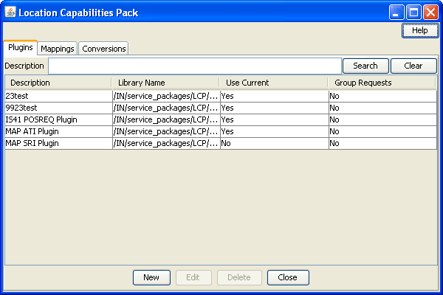Click Library Name cell of MAP SRI Plugin
This screenshot has width=443, height=295.
pos(166,143)
